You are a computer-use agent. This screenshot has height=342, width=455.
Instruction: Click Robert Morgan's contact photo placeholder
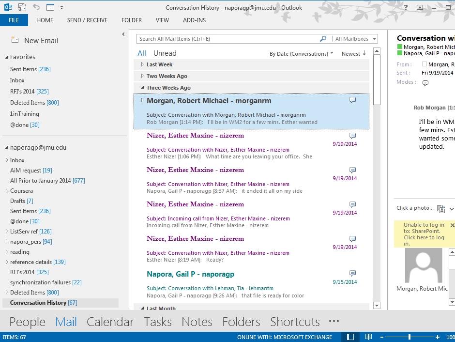(424, 265)
